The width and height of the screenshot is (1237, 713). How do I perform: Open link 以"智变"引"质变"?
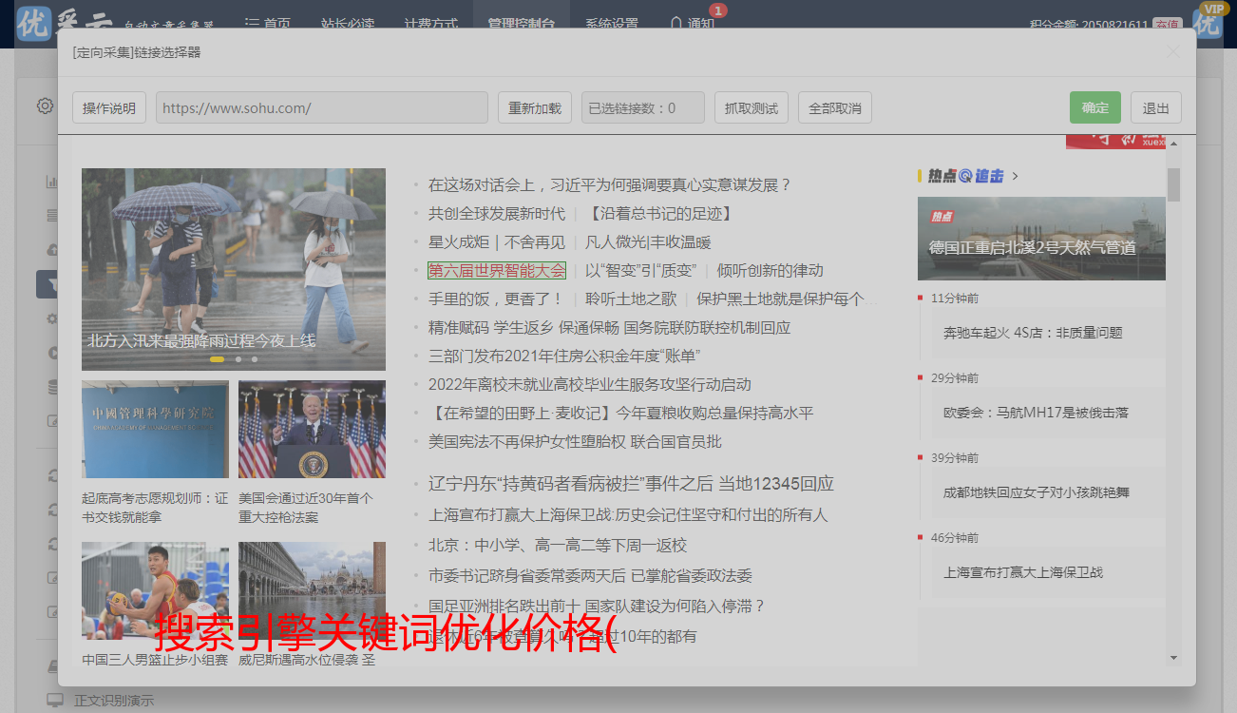(641, 270)
